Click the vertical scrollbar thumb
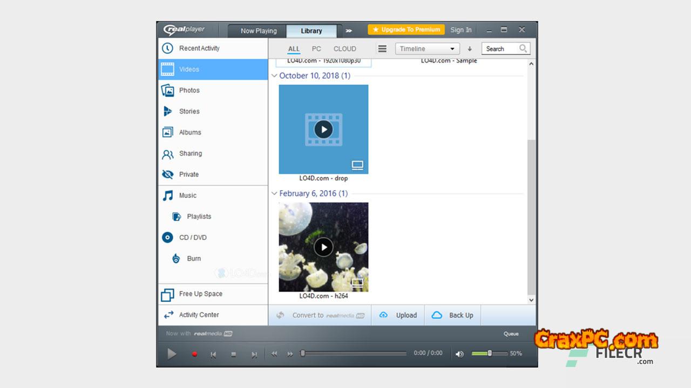Screen dimensions: 691x388 point(531,217)
